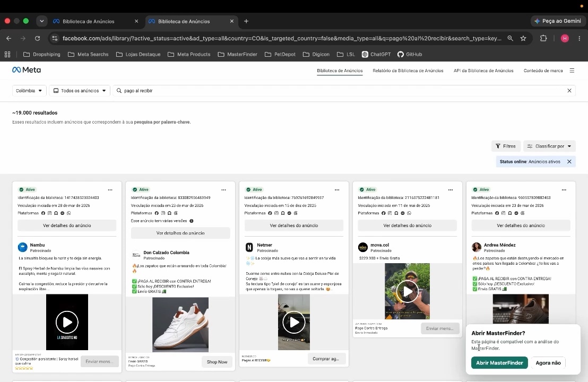Open the Chrome profile avatar H
The height and width of the screenshot is (382, 588).
click(x=565, y=38)
